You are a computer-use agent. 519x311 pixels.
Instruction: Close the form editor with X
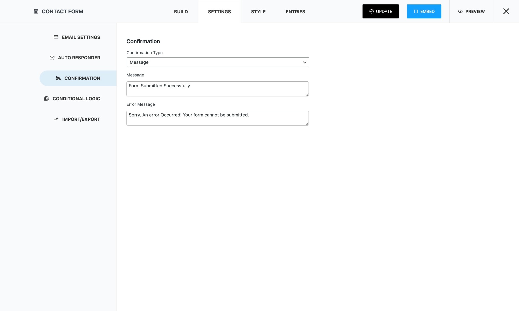point(506,11)
